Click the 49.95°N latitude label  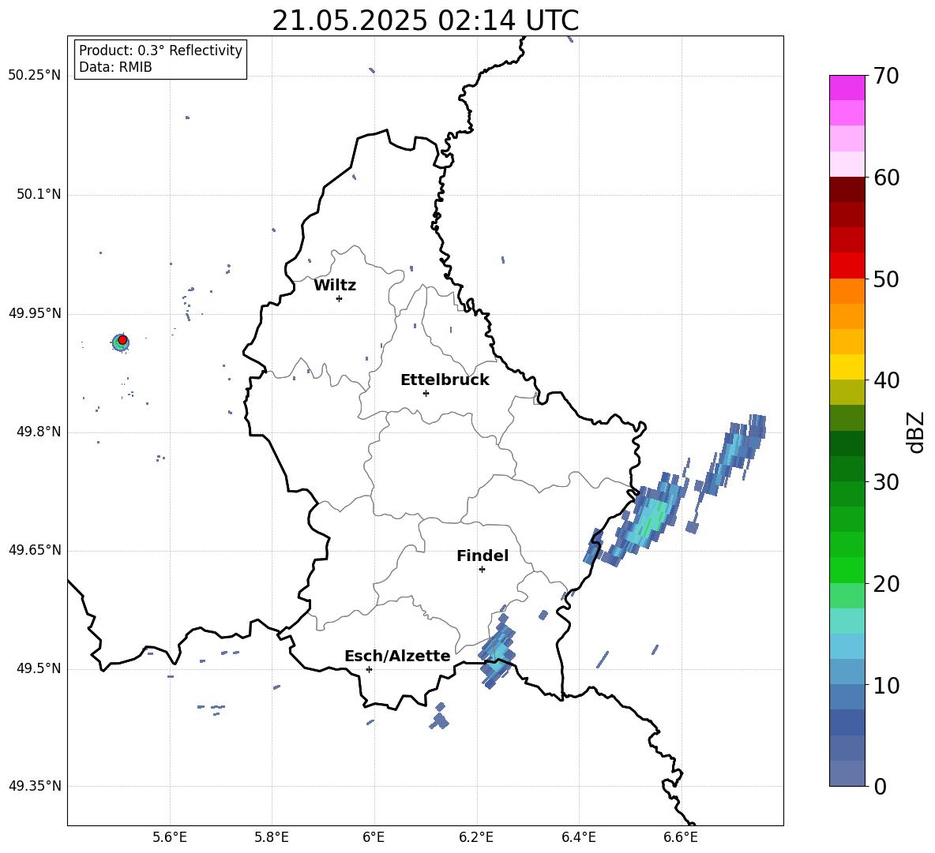click(x=35, y=313)
